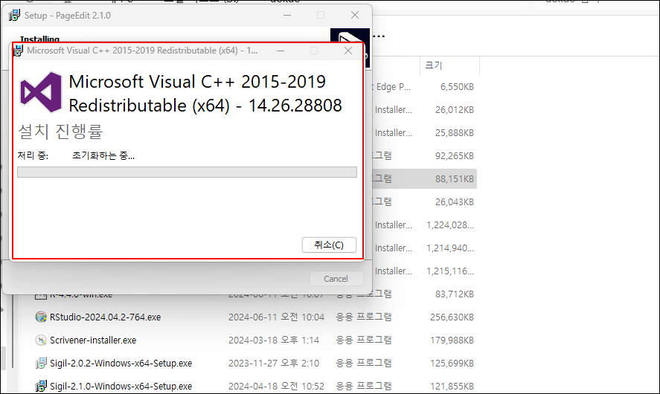
Task: Click the Cancel button in PageEdit Setup
Action: 336,278
